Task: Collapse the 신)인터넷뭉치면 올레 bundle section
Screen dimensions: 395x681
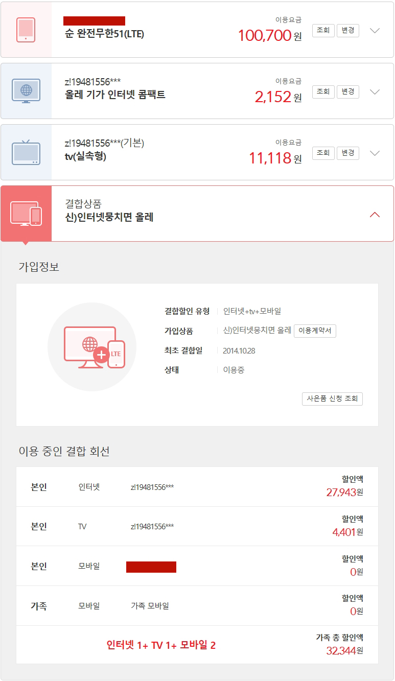Action: click(375, 215)
